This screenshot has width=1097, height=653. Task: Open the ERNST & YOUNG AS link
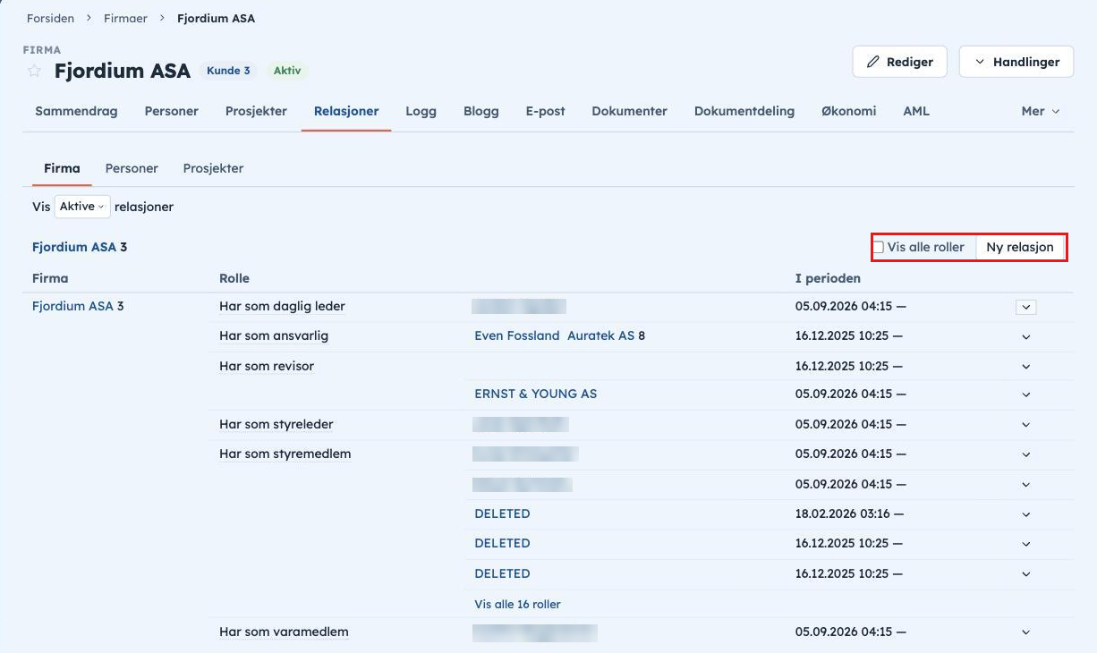536,394
